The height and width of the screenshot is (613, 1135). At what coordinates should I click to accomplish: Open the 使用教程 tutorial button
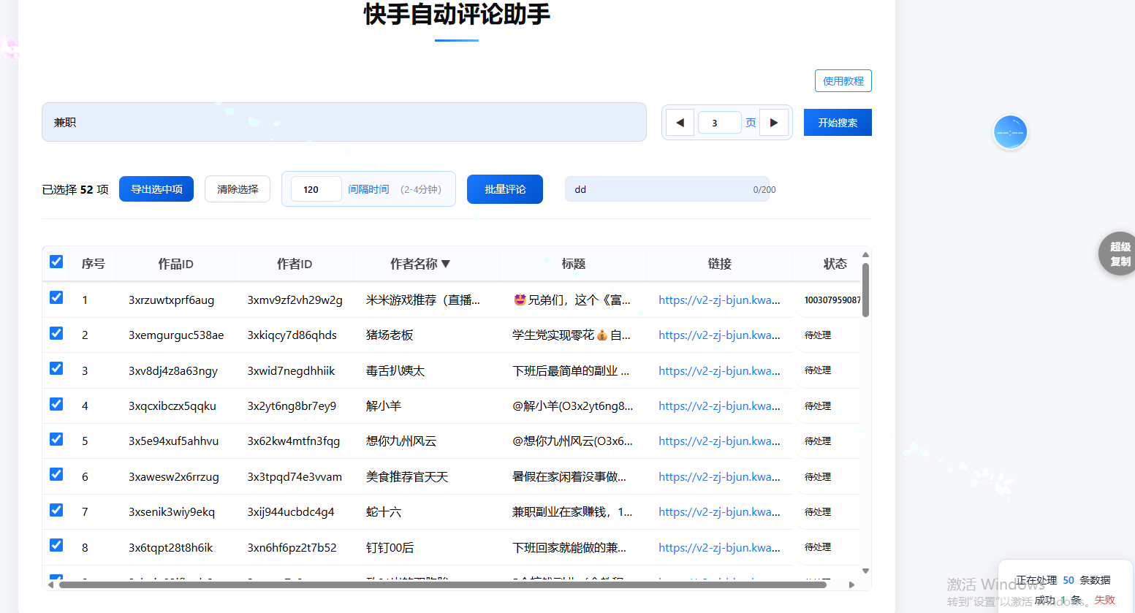843,81
